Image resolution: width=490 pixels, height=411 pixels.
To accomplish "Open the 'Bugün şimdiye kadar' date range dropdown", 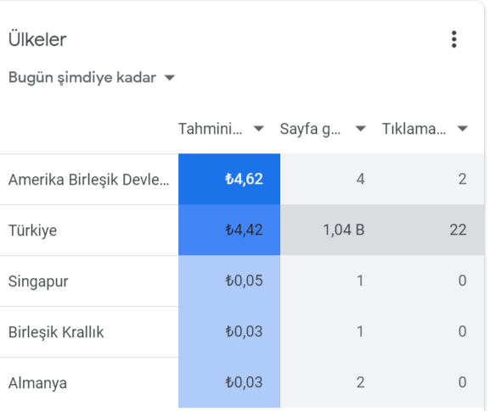I will [x=92, y=77].
